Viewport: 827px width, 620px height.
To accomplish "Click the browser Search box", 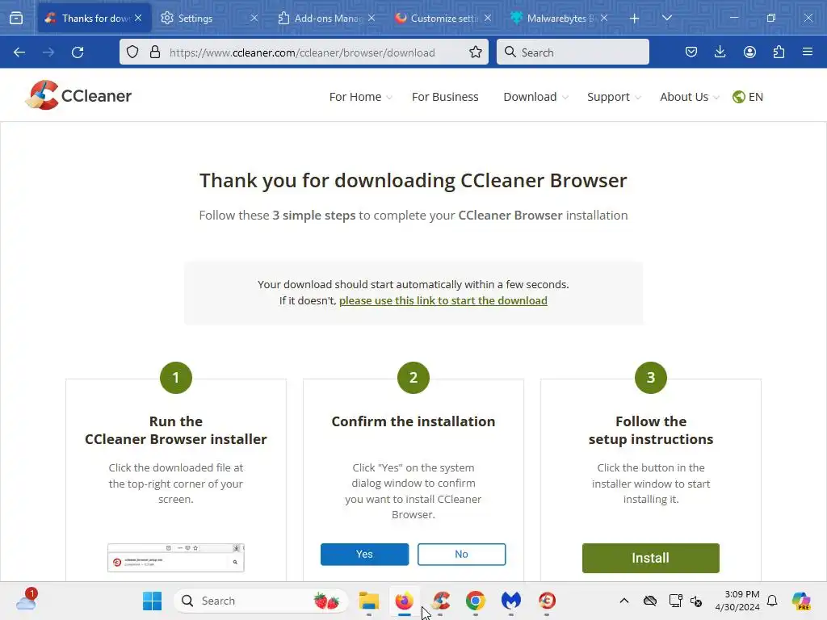I will pyautogui.click(x=573, y=52).
